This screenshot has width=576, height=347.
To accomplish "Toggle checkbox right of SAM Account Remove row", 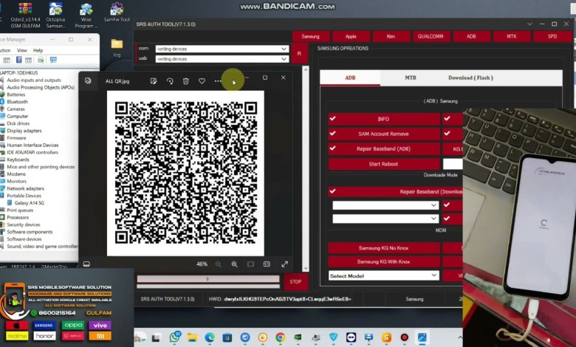I will [x=447, y=134].
